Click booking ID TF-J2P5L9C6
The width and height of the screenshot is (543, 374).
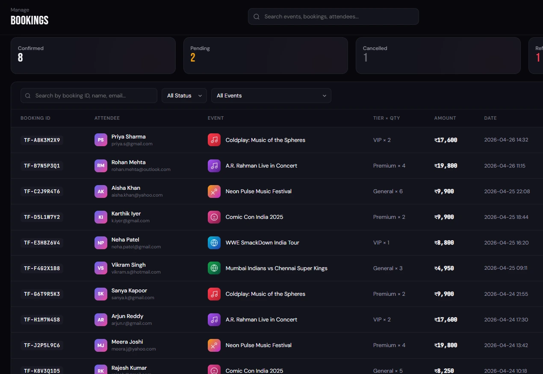tap(42, 345)
